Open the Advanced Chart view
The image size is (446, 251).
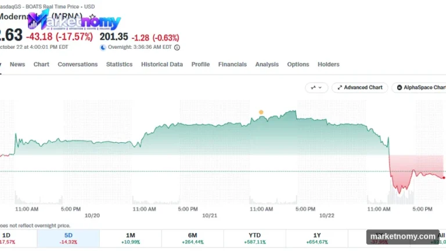tap(360, 88)
